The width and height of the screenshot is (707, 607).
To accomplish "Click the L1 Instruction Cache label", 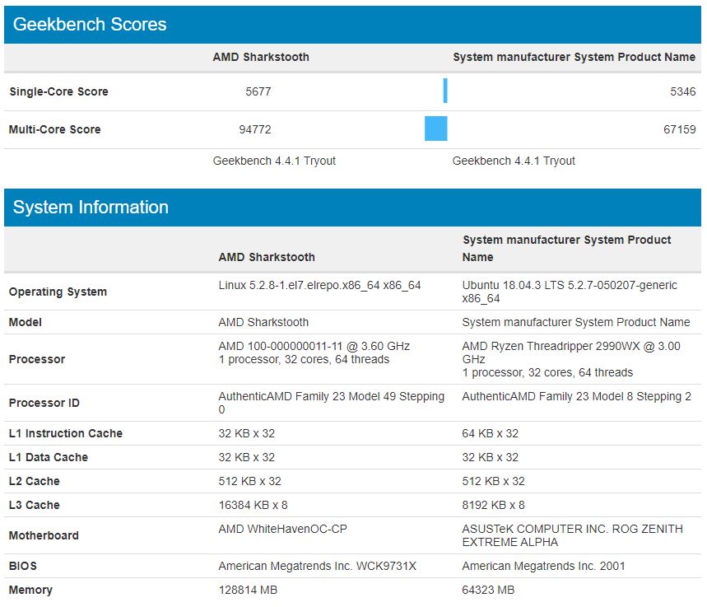I will 66,433.
